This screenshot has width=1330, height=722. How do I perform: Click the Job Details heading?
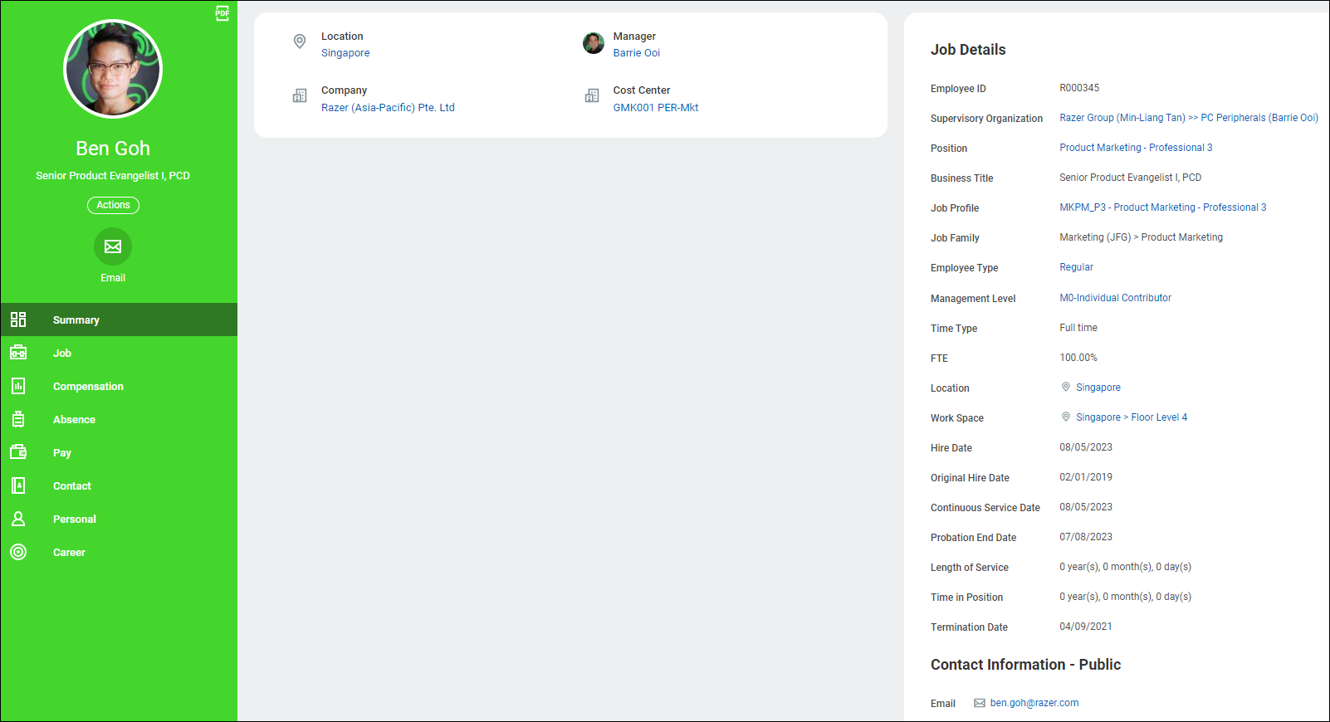click(x=968, y=50)
